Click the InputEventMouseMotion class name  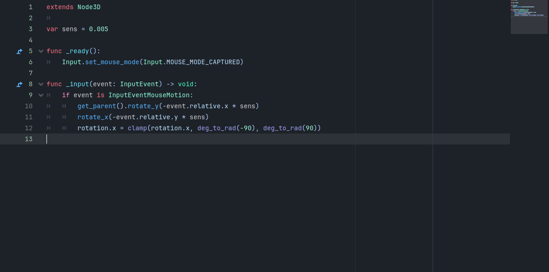pos(149,95)
